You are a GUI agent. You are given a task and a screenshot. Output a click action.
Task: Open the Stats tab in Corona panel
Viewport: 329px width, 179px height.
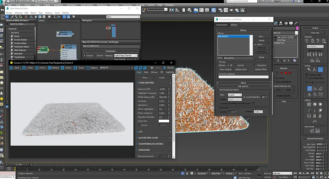point(146,72)
